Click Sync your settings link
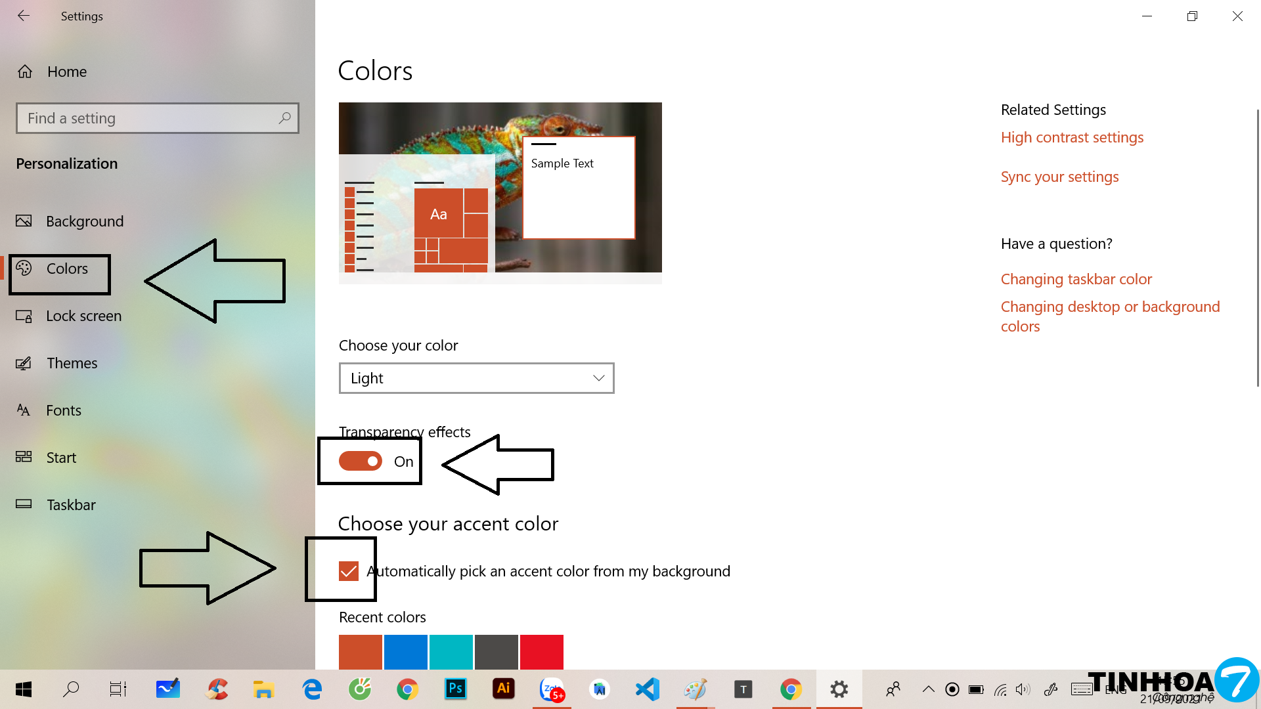This screenshot has width=1261, height=709. click(1059, 177)
